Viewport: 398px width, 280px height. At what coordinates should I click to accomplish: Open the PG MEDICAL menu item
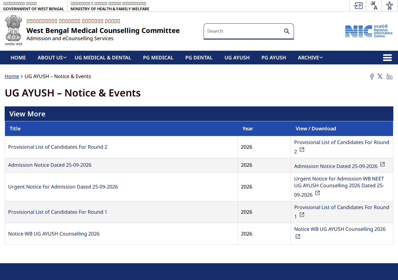point(158,58)
